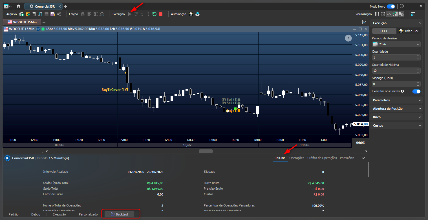This screenshot has width=428, height=220.
Task: Click the play button in Execução toolbar
Action: coord(130,14)
